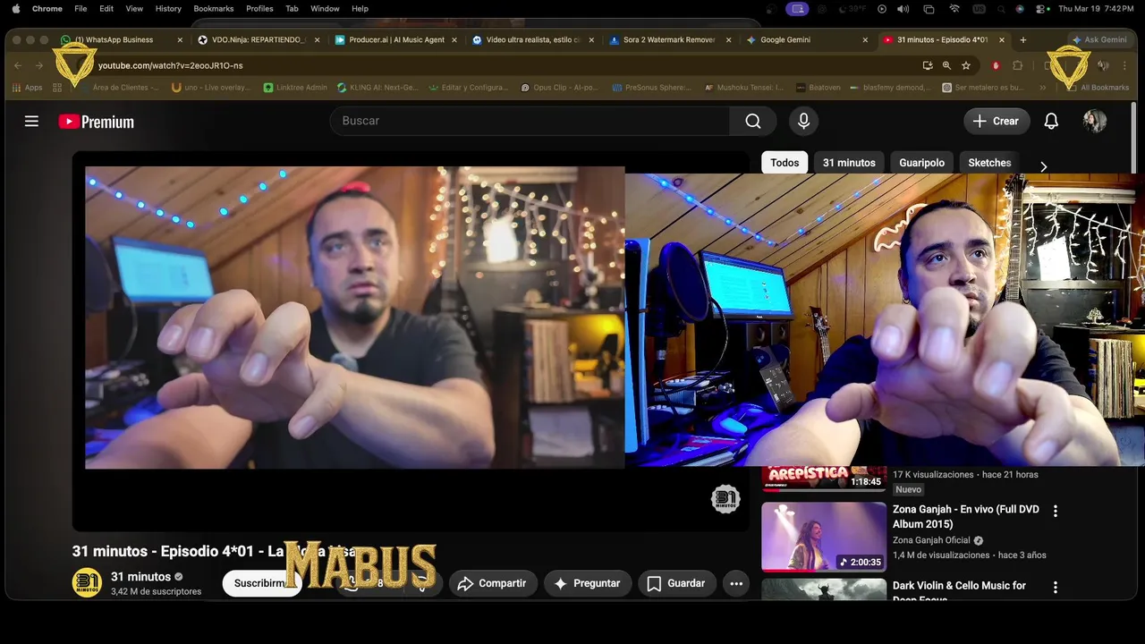
Task: Open a new Chrome tab
Action: pos(1023,39)
